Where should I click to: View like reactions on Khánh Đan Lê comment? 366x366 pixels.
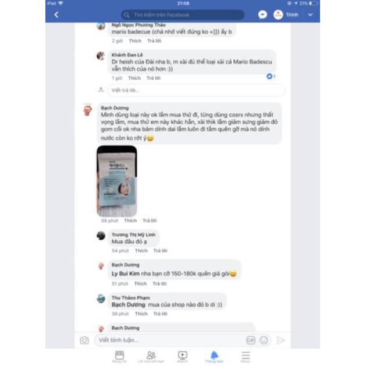pyautogui.click(x=271, y=76)
